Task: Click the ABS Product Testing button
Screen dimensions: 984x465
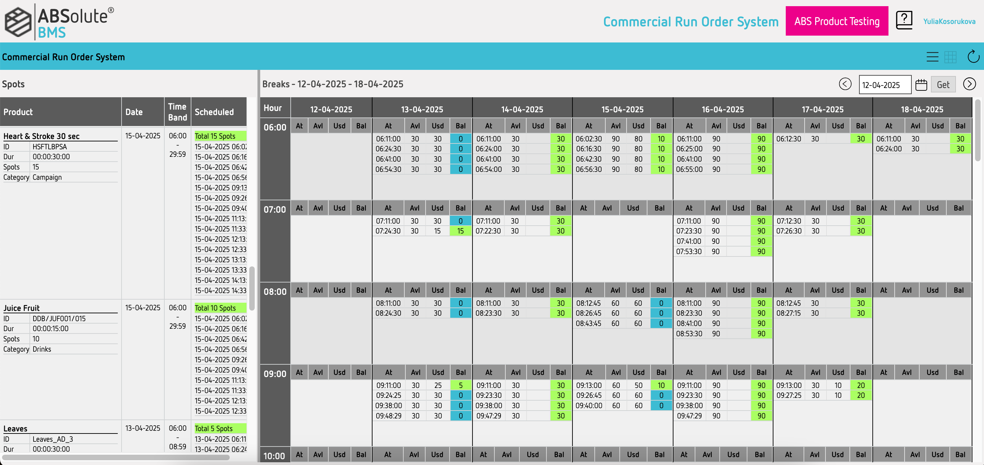Action: (x=836, y=21)
